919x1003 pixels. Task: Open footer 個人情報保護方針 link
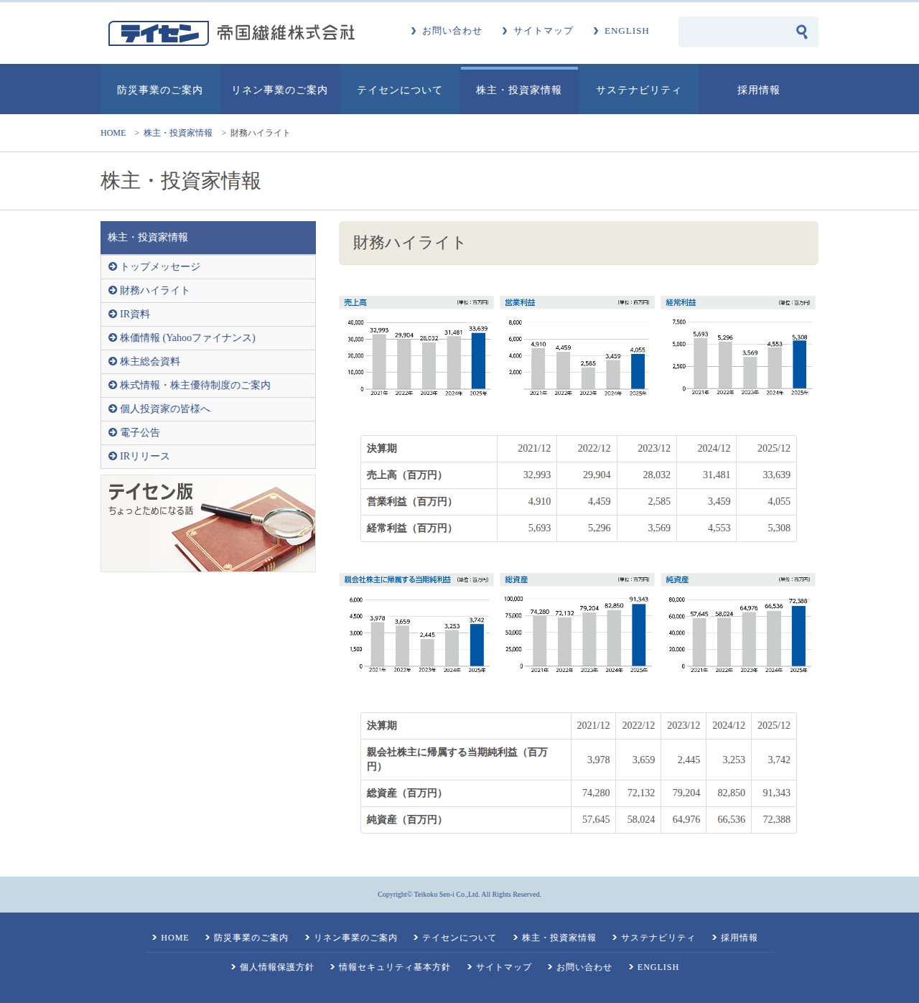(x=272, y=967)
